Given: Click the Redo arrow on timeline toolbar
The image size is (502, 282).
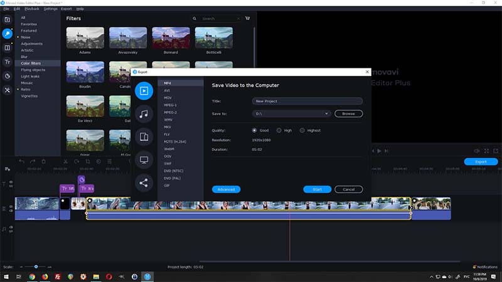Looking at the screenshot, I should [33, 162].
